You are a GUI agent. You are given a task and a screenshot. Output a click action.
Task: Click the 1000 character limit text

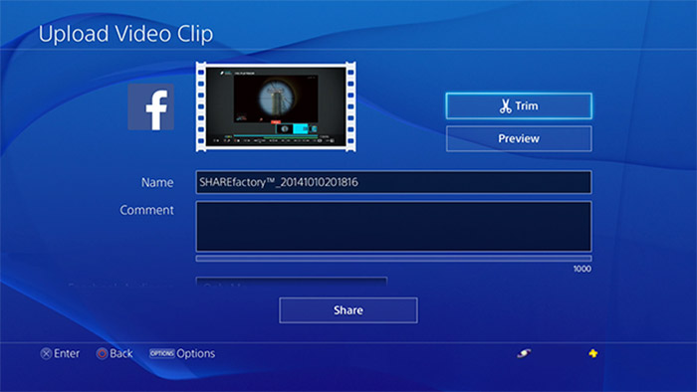[581, 269]
